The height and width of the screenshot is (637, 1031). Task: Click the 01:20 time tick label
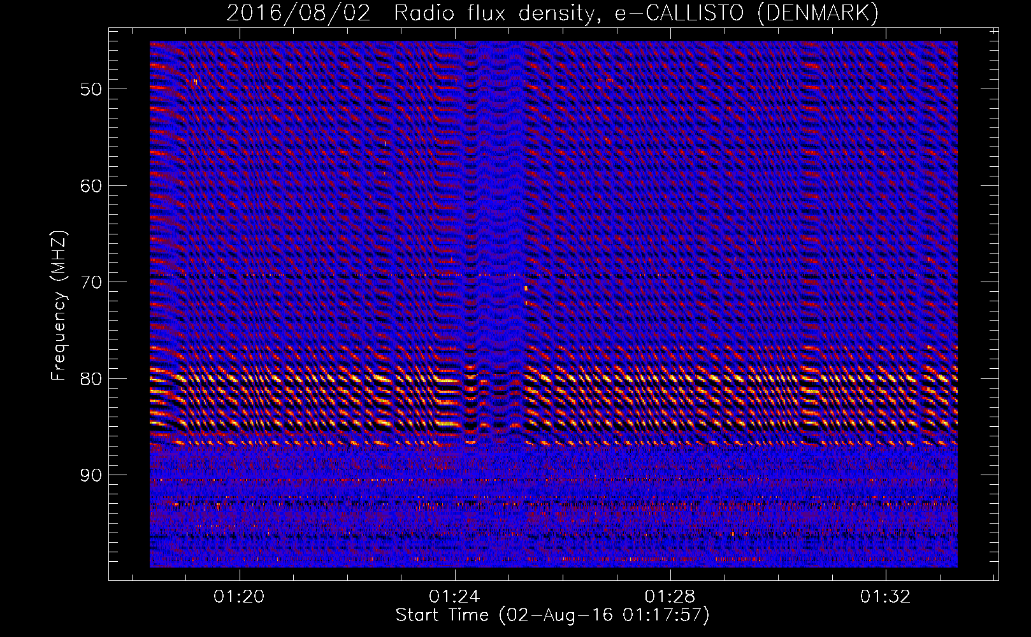coord(239,597)
